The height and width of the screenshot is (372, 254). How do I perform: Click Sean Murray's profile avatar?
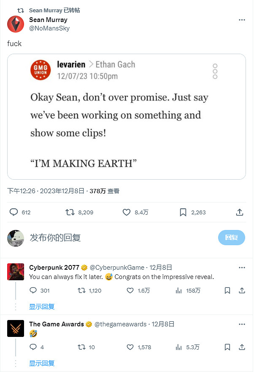click(x=16, y=24)
